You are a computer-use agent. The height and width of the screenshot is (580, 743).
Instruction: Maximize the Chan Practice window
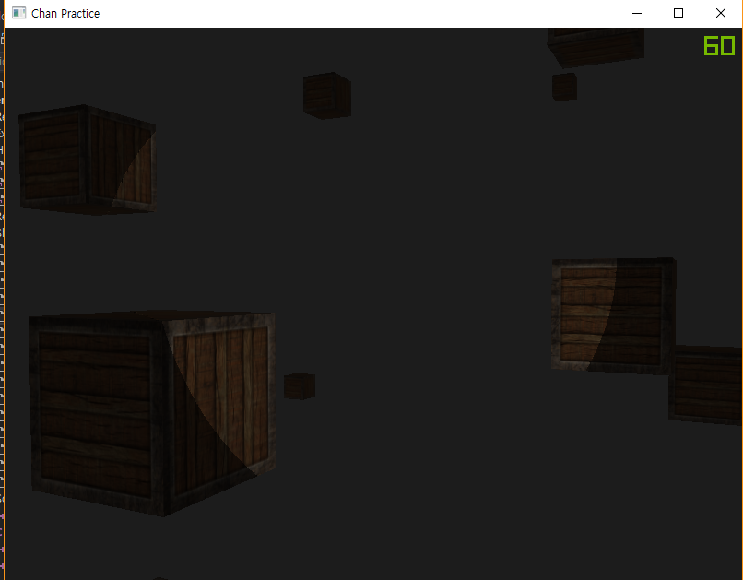tap(678, 13)
